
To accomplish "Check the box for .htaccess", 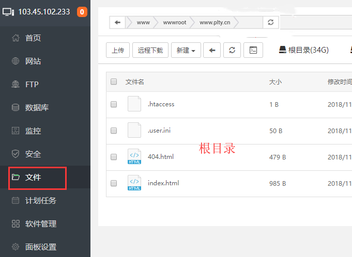I will tap(114, 104).
